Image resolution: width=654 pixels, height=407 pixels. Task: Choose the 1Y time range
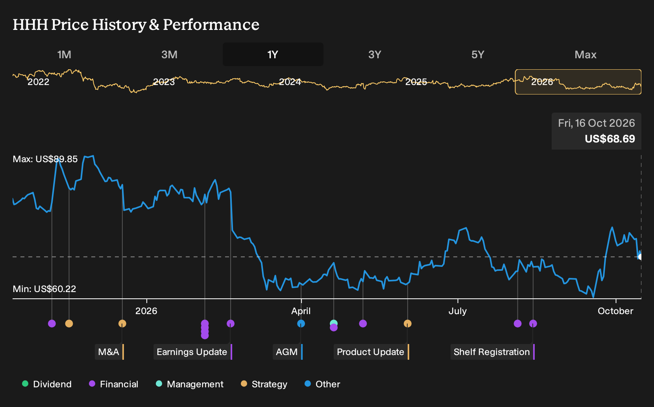pyautogui.click(x=273, y=54)
